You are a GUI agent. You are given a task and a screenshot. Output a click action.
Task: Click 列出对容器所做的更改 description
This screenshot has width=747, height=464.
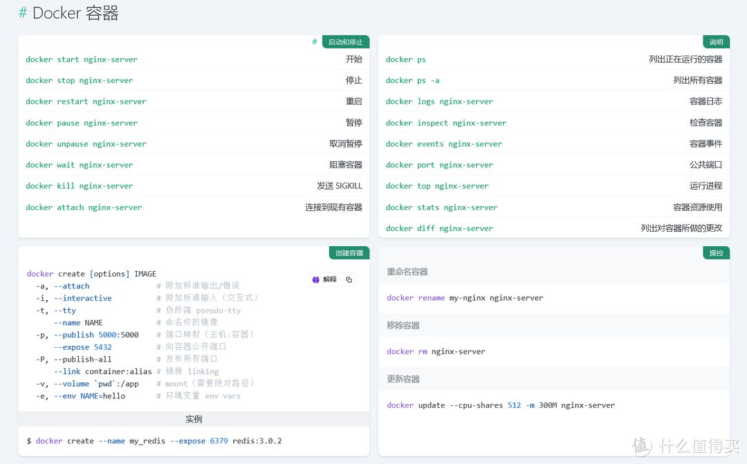pos(682,228)
